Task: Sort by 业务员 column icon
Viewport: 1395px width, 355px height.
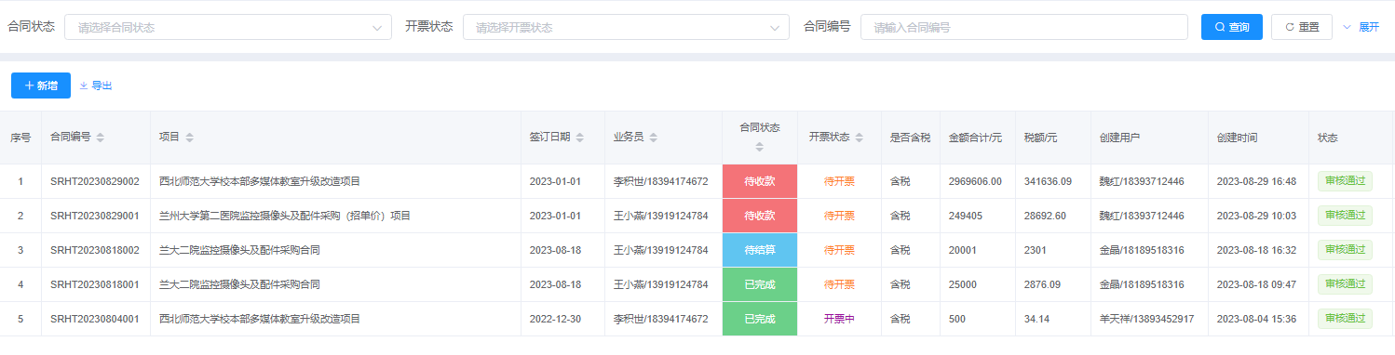Action: [x=653, y=138]
